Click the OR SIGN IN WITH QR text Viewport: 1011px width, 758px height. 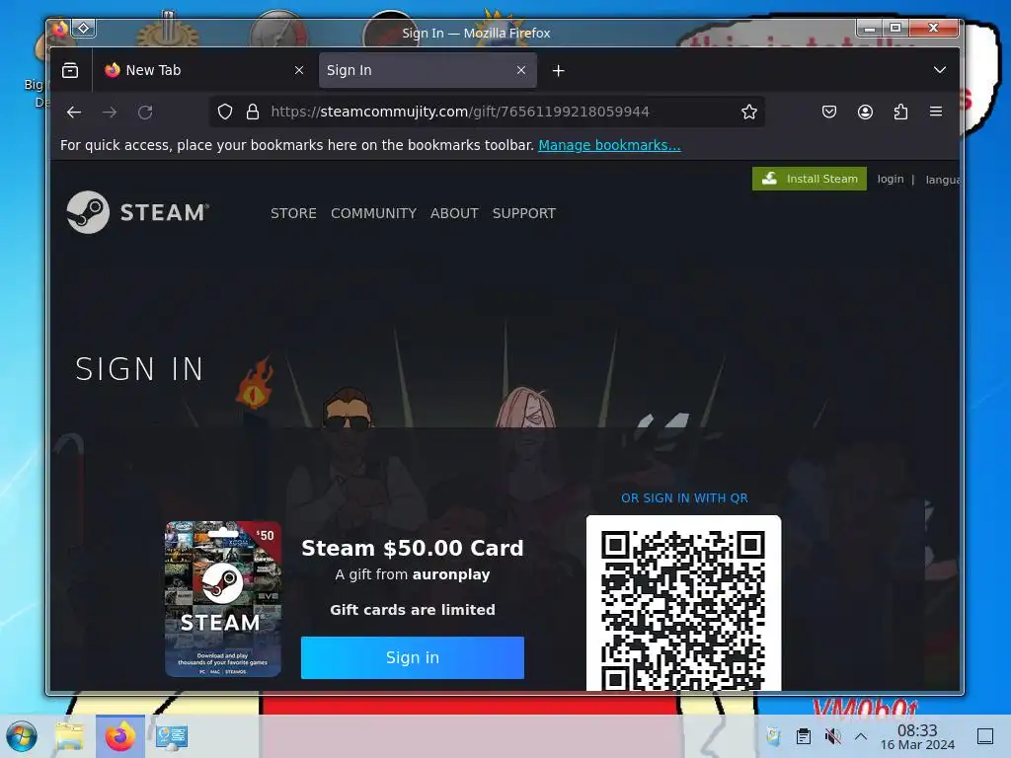(684, 498)
